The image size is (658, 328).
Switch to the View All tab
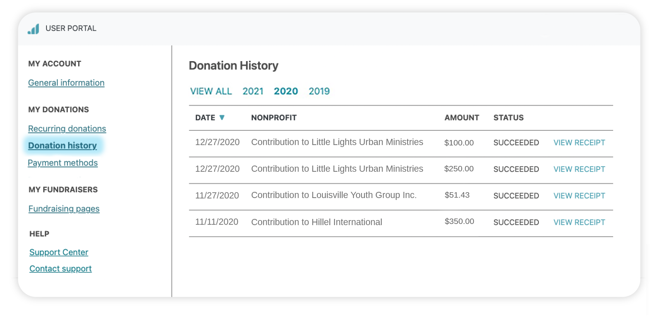[211, 91]
